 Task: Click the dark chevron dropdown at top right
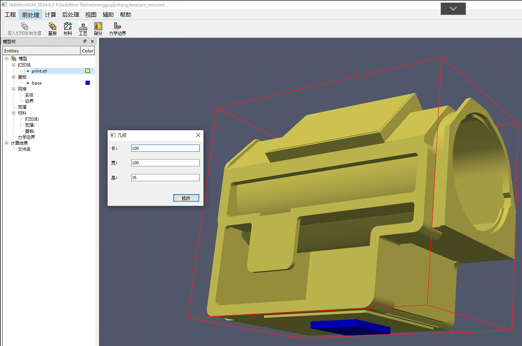pos(453,9)
